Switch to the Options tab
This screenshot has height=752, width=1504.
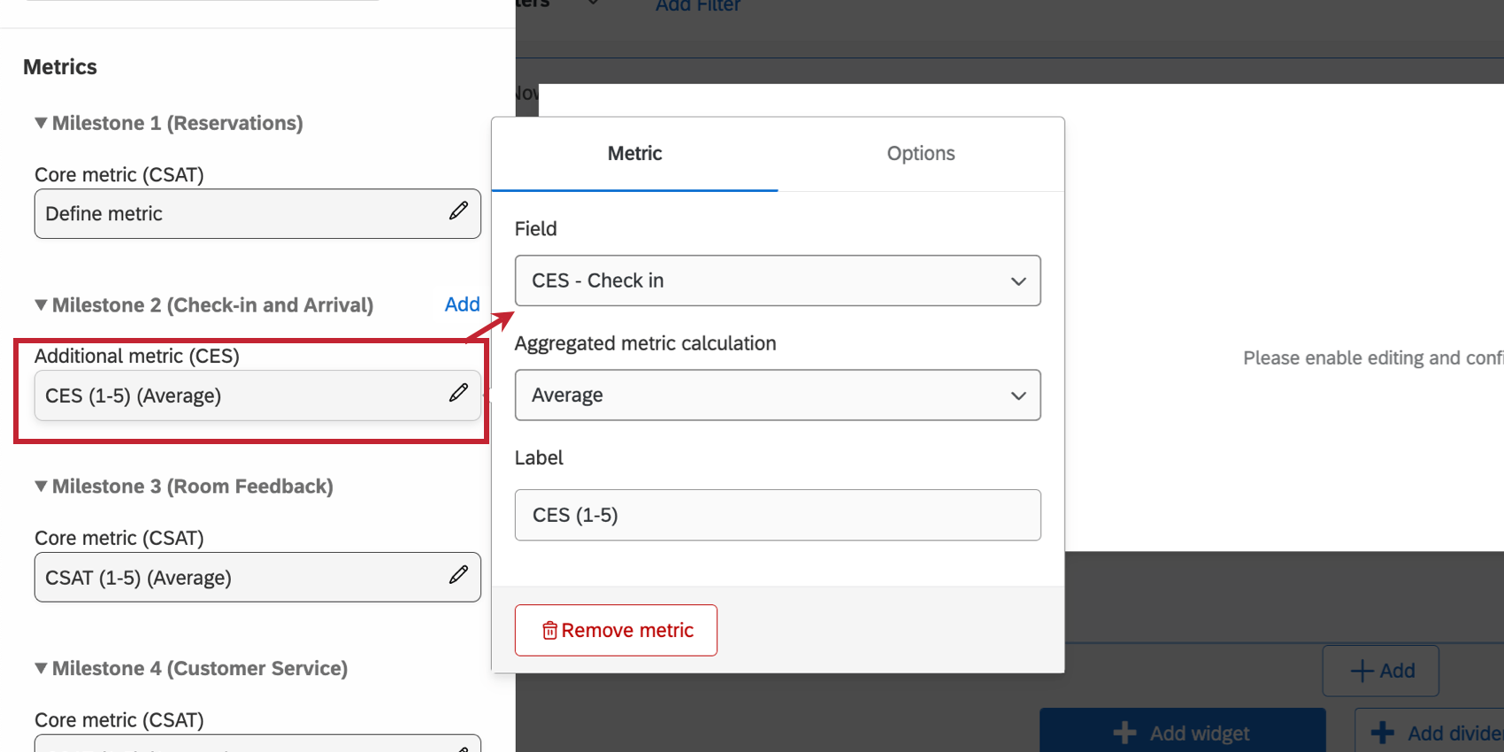click(x=920, y=153)
